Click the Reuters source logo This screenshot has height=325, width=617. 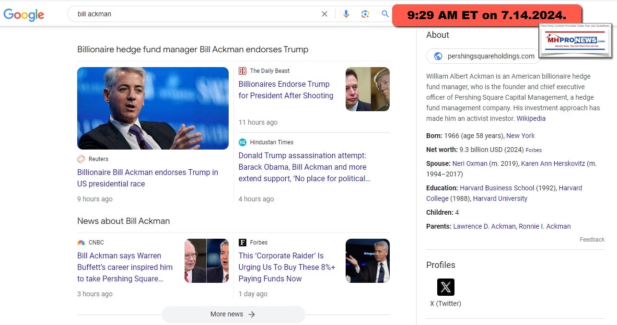[81, 159]
